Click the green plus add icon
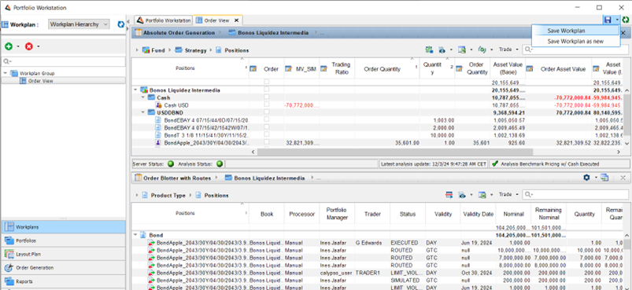 pyautogui.click(x=9, y=46)
